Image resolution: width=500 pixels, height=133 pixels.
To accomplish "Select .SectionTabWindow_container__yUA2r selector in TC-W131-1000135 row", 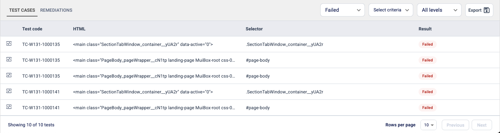I will pos(284,44).
